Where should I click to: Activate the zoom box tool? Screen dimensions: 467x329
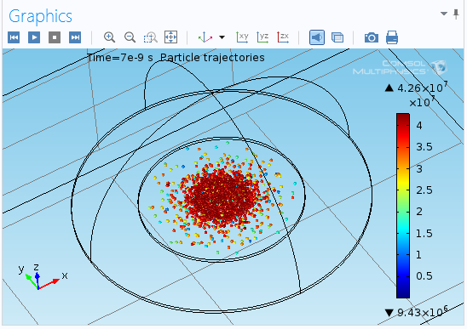click(150, 37)
